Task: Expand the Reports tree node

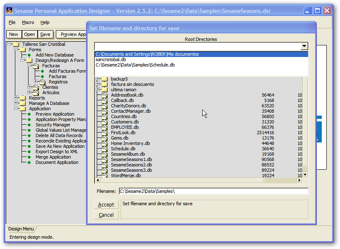Action: pos(16,97)
